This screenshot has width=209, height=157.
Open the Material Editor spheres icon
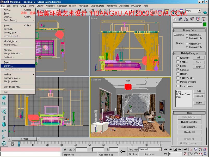point(175,12)
